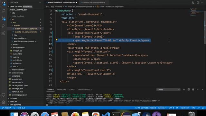Click the lightbulb code action on line 11

(57, 40)
